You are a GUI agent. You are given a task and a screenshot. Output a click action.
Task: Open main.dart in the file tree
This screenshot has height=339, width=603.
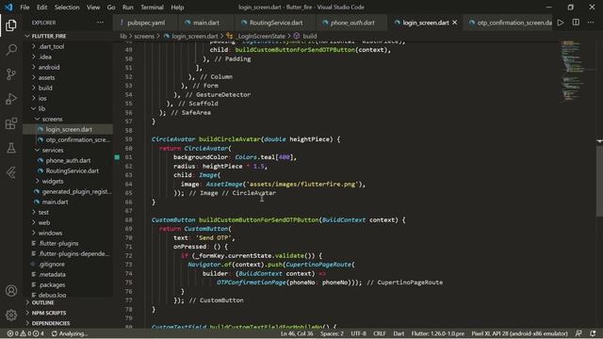[55, 202]
